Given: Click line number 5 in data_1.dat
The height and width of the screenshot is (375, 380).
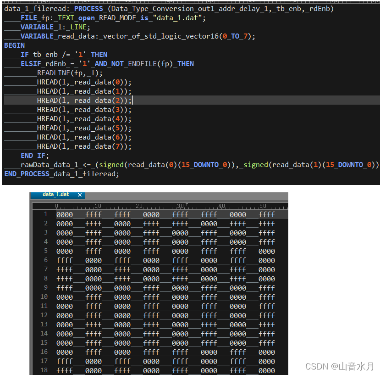Looking at the screenshot, I should 45,251.
